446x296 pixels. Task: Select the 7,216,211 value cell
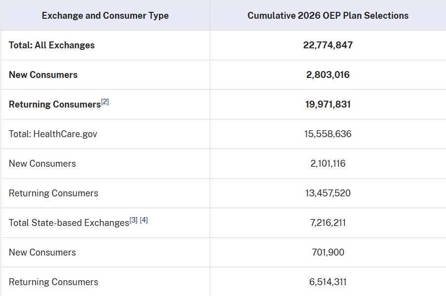pos(328,223)
